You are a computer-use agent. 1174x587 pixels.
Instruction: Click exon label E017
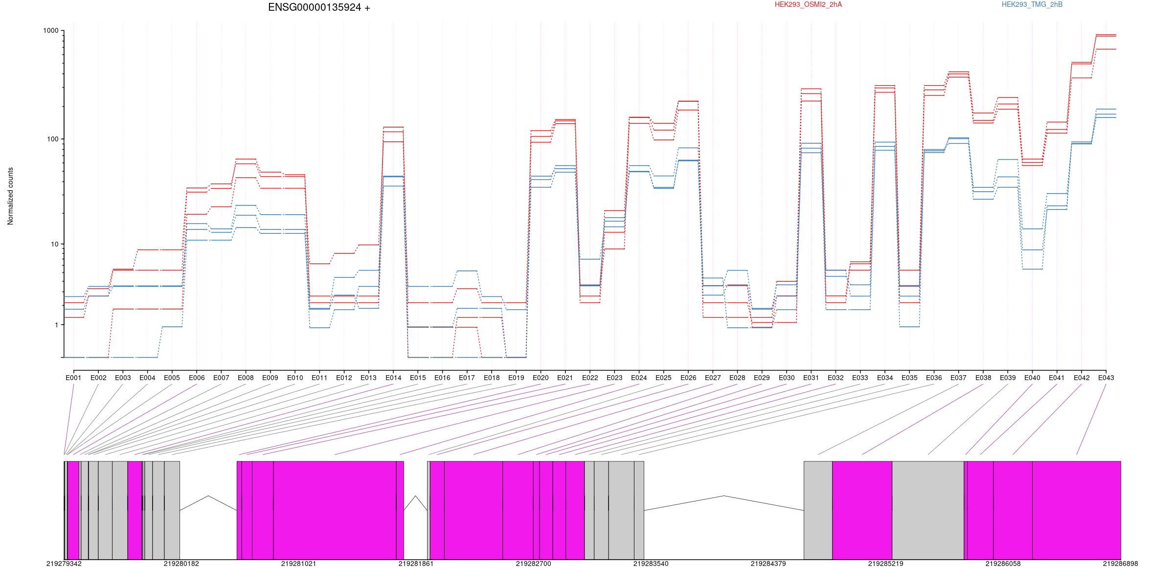tap(467, 378)
